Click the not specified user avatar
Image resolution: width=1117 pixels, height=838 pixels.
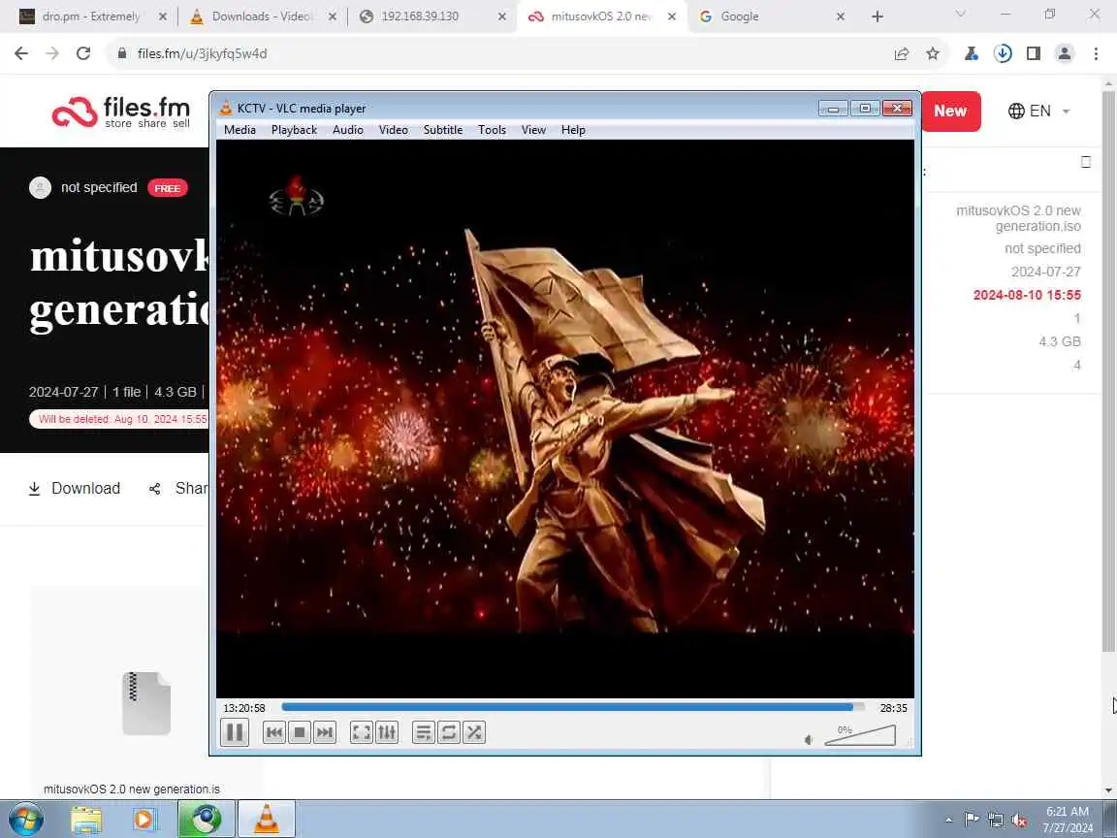tap(40, 187)
